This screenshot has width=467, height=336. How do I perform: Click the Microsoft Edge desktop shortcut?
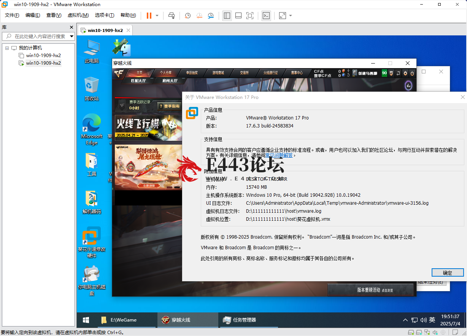click(92, 129)
